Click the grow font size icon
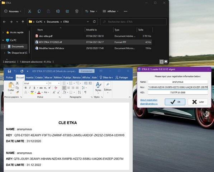This screenshot has width=214, height=172. tap(54, 92)
